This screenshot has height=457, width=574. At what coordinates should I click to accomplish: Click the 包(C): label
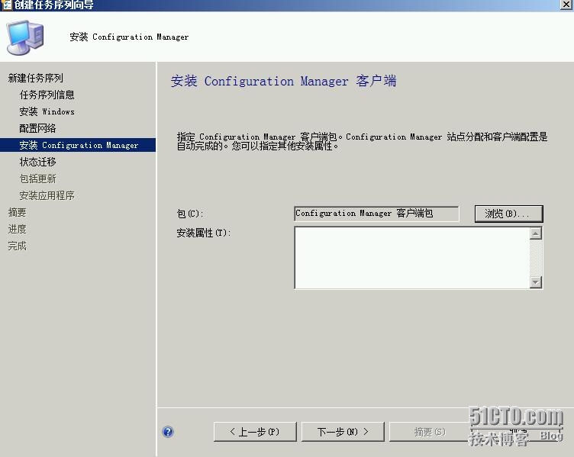[190, 214]
